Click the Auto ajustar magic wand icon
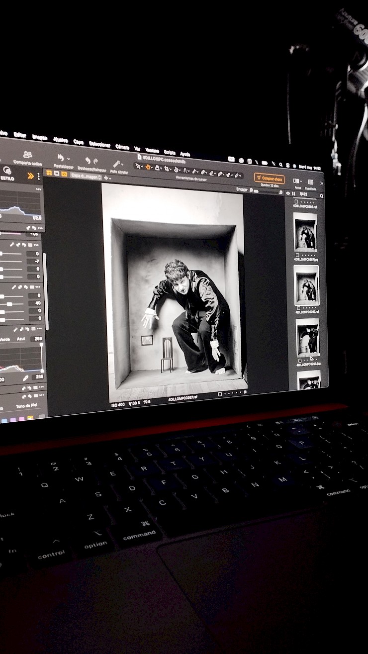This screenshot has width=368, height=654. coord(117,164)
